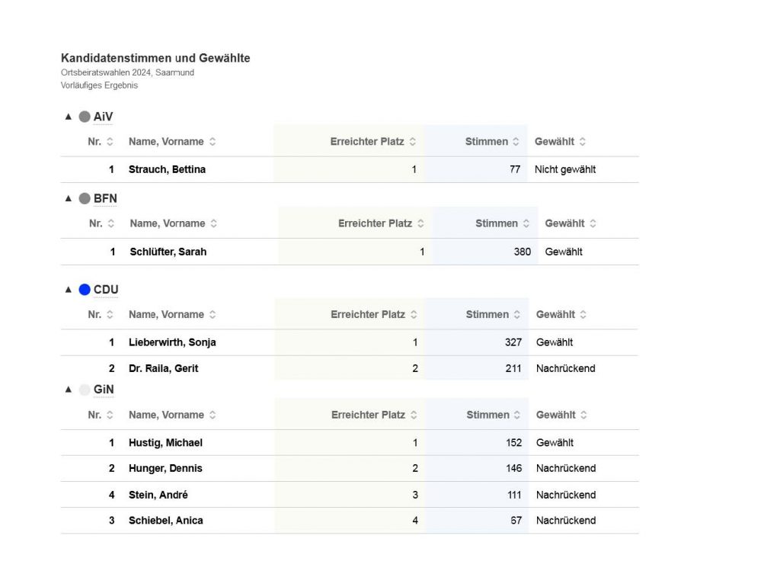
Task: Open the AiV party label link
Action: point(103,117)
